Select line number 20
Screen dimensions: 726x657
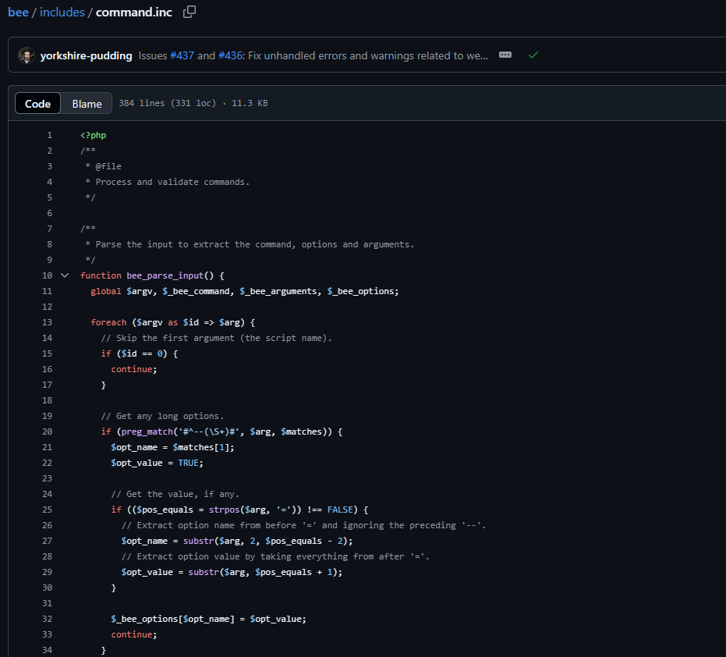pos(48,431)
